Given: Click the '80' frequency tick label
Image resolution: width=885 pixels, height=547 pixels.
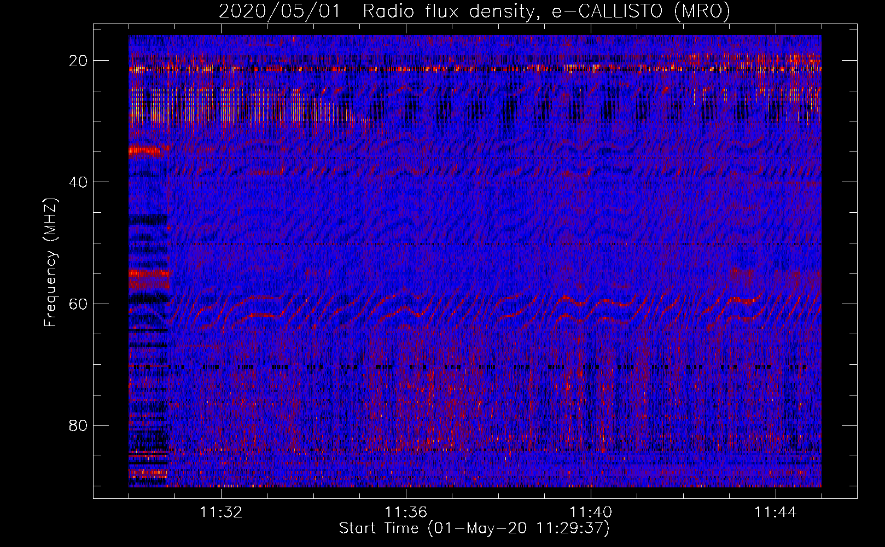Looking at the screenshot, I should tap(78, 425).
